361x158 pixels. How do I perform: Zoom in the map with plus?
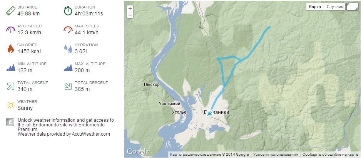130,8
